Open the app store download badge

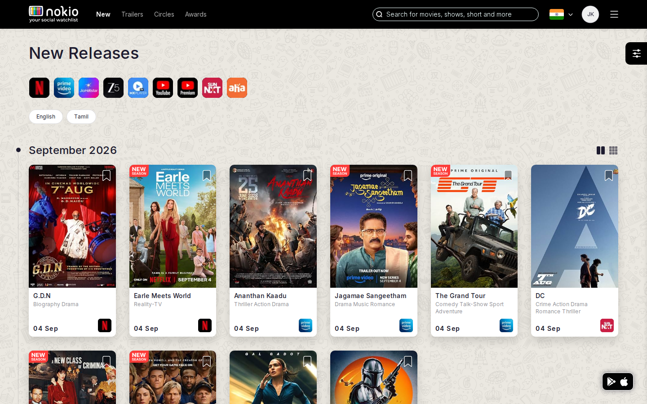point(618,382)
